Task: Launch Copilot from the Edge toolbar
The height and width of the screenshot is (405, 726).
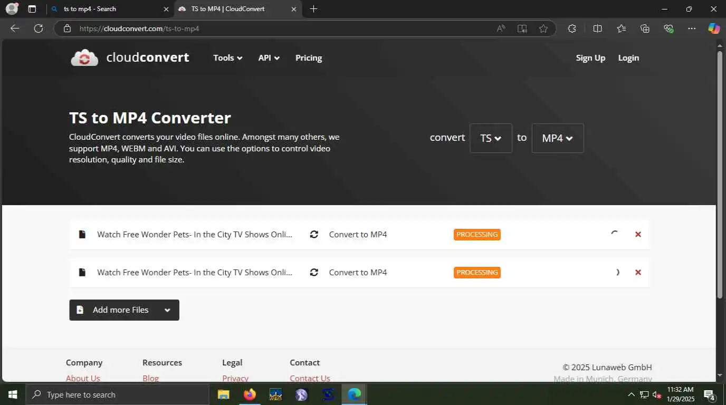Action: [x=714, y=28]
